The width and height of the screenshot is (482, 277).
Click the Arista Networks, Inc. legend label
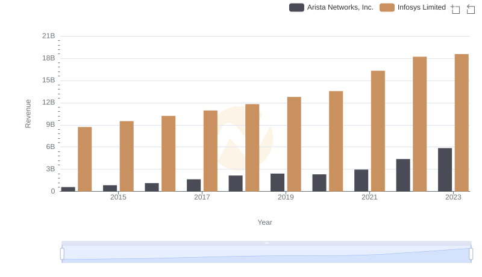[x=340, y=7]
